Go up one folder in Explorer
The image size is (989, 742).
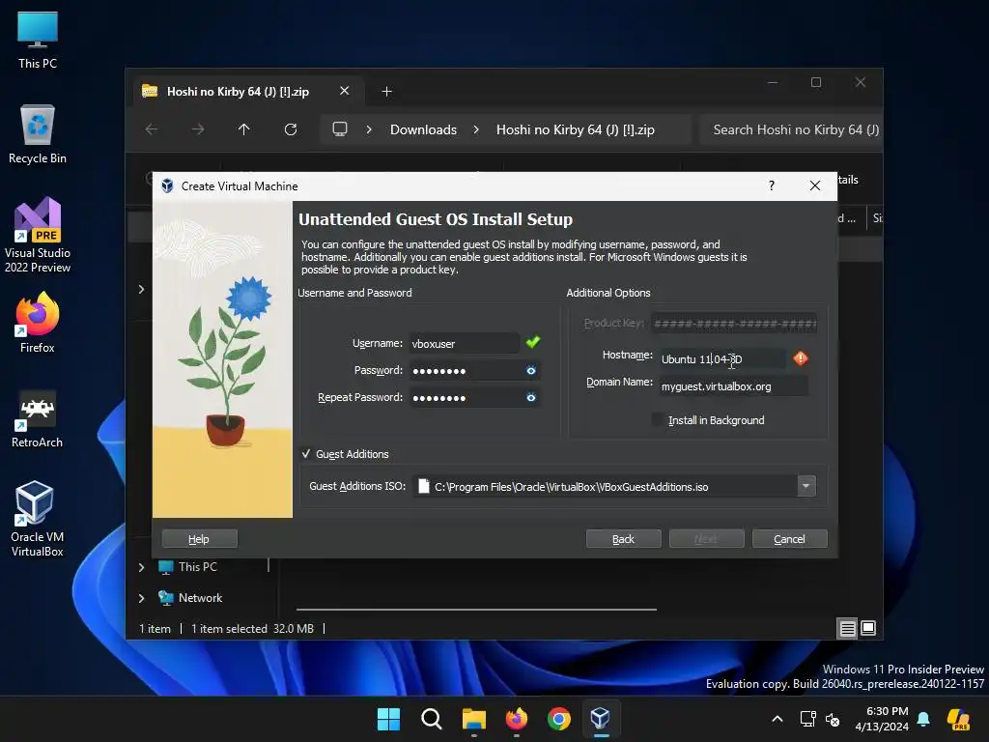[244, 129]
